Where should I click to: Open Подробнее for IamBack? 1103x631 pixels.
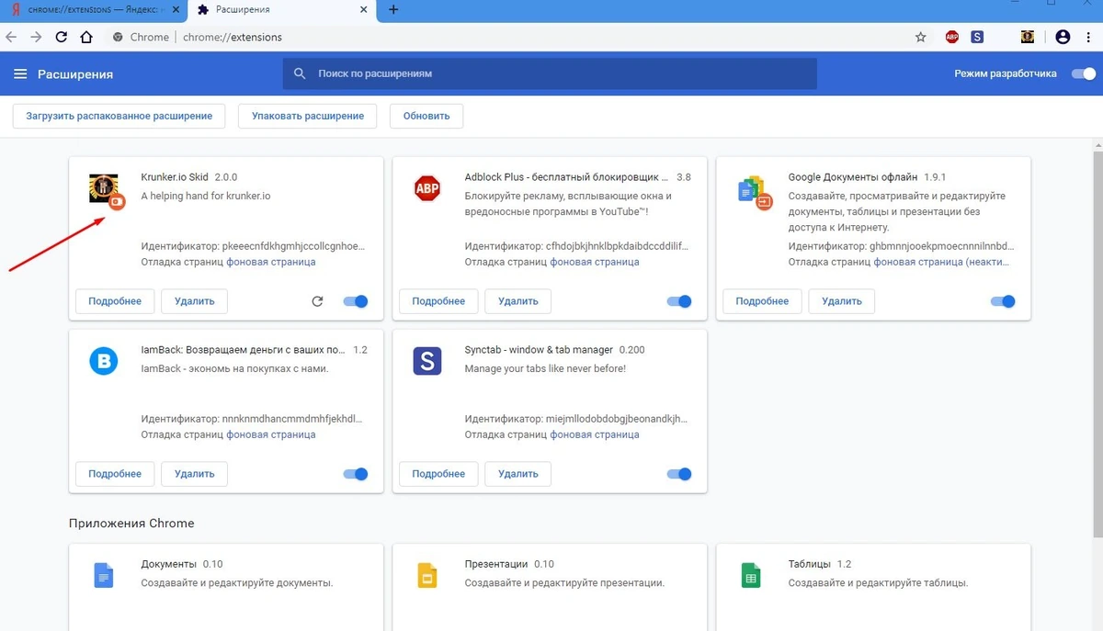click(x=115, y=474)
